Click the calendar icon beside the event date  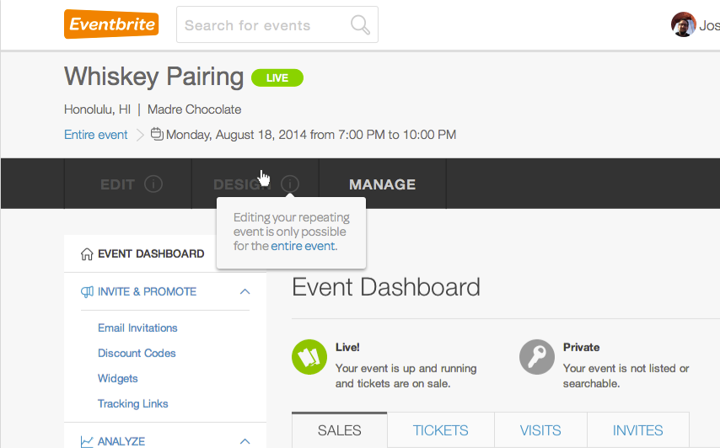click(x=157, y=134)
